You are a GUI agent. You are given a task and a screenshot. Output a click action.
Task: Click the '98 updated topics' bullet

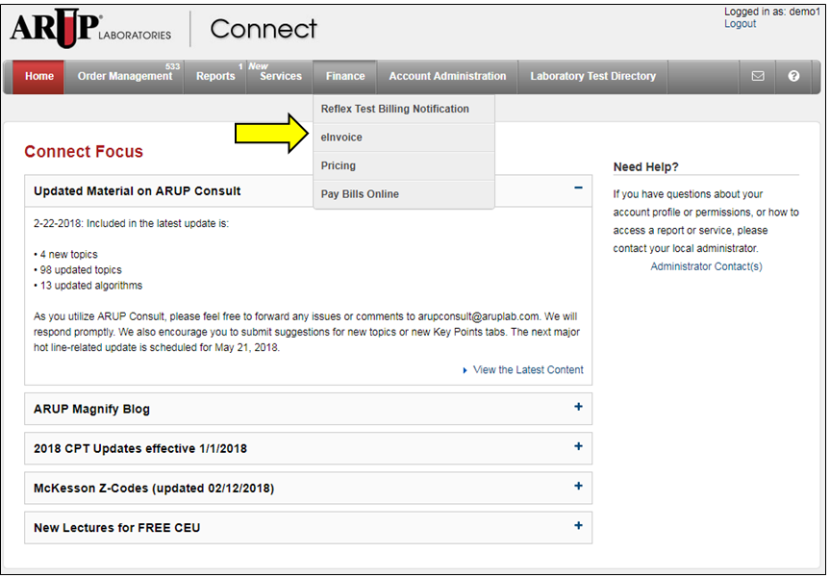coord(77,270)
